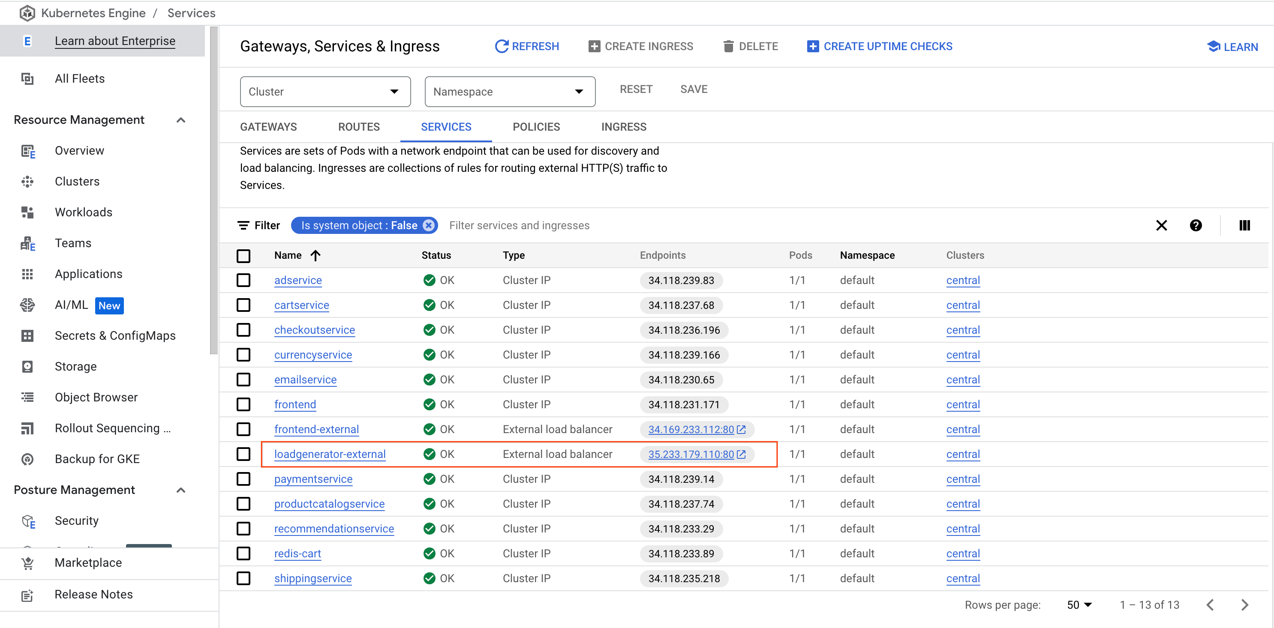The image size is (1274, 628).
Task: Check the adservice row checkbox
Action: 243,280
